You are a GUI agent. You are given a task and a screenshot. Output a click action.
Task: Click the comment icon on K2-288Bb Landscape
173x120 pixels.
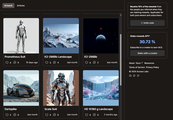tap(54, 63)
